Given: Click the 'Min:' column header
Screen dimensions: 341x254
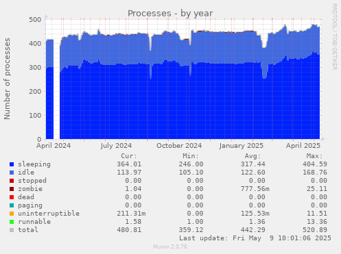Looking at the screenshot, I should pyautogui.click(x=191, y=156).
